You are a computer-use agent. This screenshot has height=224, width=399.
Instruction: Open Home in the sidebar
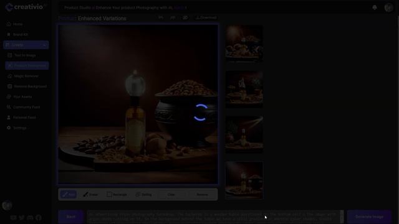tap(18, 24)
